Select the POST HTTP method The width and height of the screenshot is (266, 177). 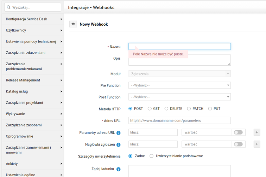[130, 109]
